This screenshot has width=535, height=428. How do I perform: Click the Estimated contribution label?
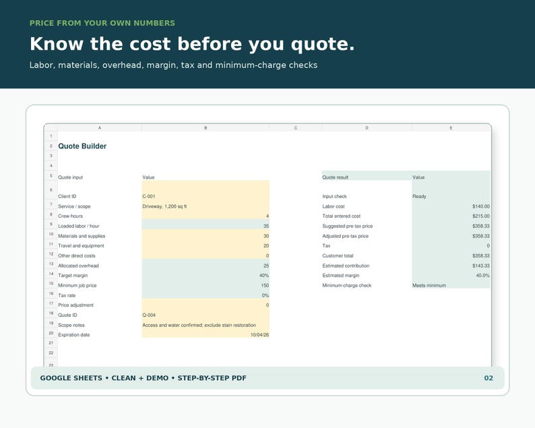click(x=346, y=266)
